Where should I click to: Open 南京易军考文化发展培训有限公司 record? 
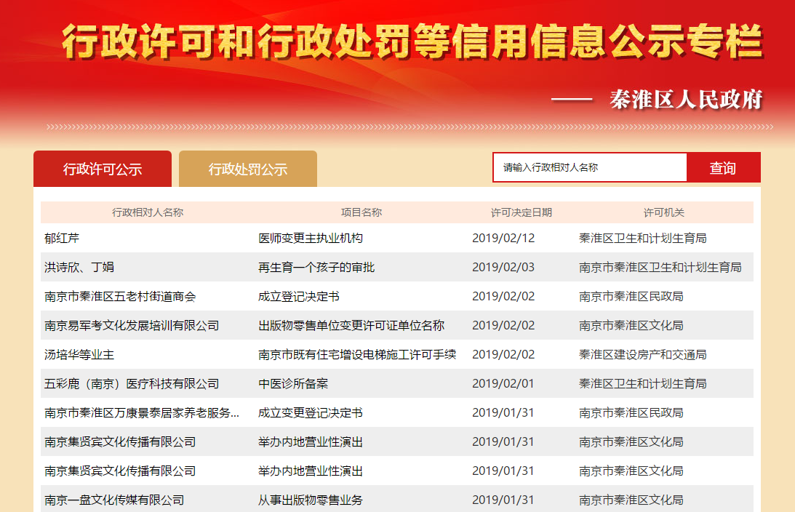[132, 326]
